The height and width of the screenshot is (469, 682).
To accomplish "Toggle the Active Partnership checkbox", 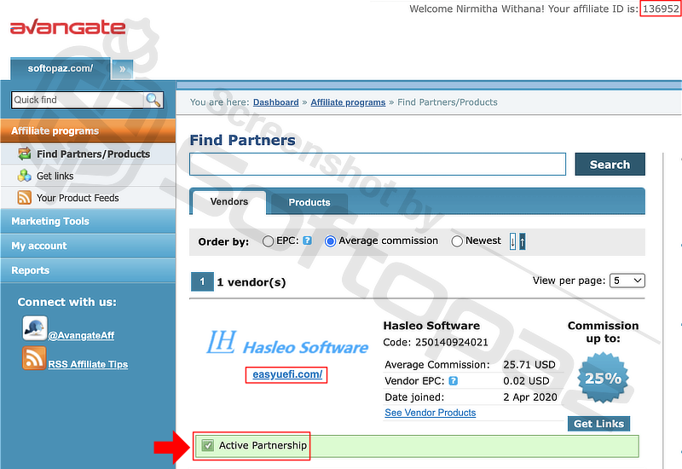I will (208, 445).
